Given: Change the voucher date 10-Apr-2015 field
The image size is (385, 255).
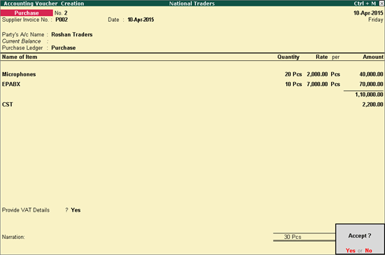Looking at the screenshot, I should click(x=141, y=20).
